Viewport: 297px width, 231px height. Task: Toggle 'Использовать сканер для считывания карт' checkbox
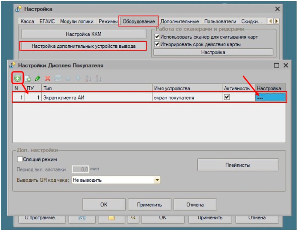click(157, 36)
